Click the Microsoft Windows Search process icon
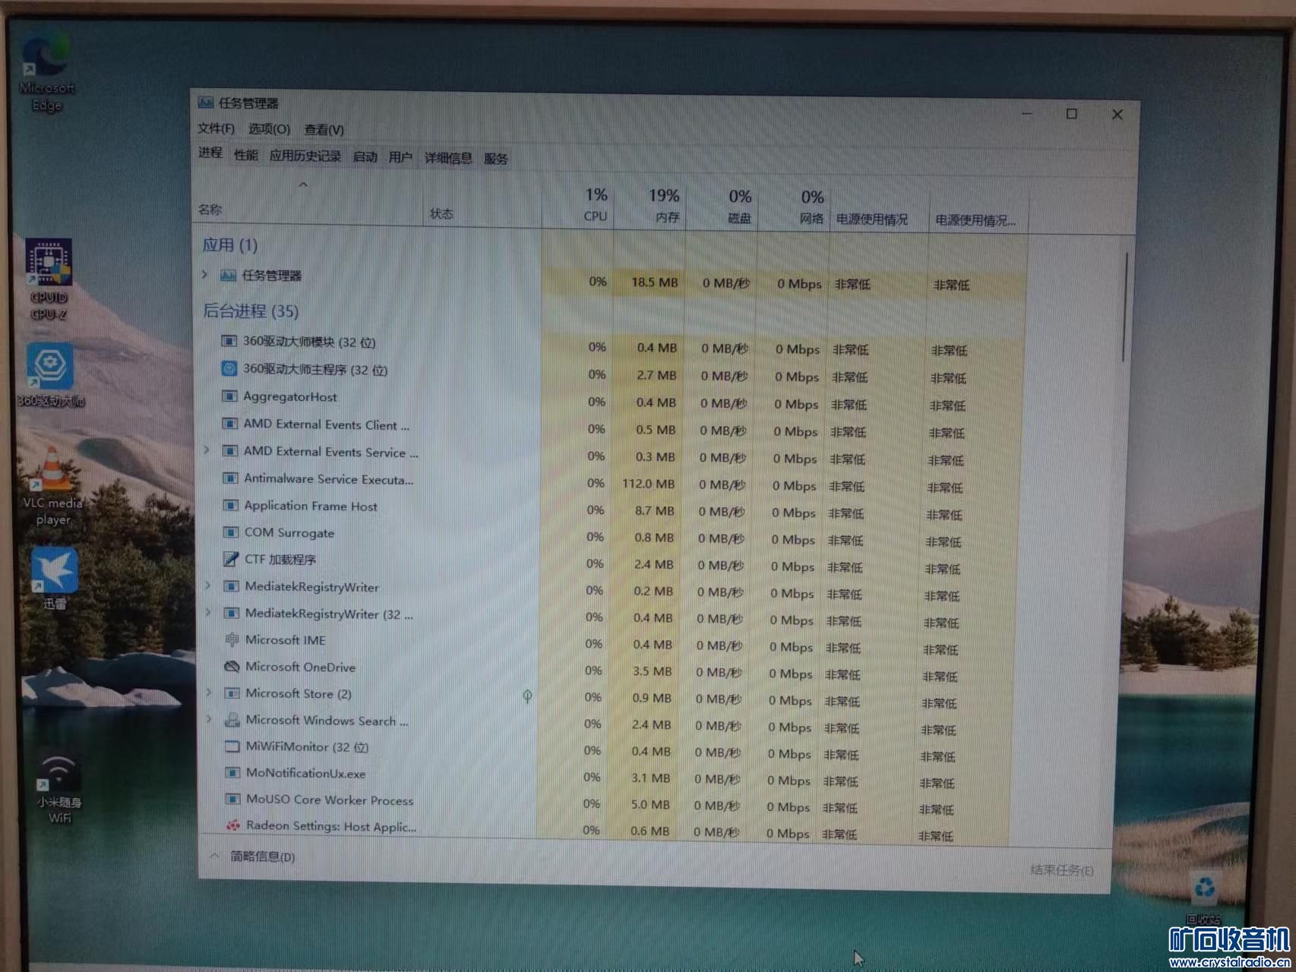Viewport: 1296px width, 972px height. [x=232, y=720]
